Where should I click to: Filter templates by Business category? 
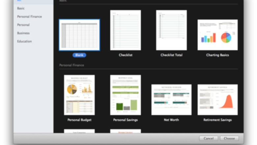[x=23, y=33]
